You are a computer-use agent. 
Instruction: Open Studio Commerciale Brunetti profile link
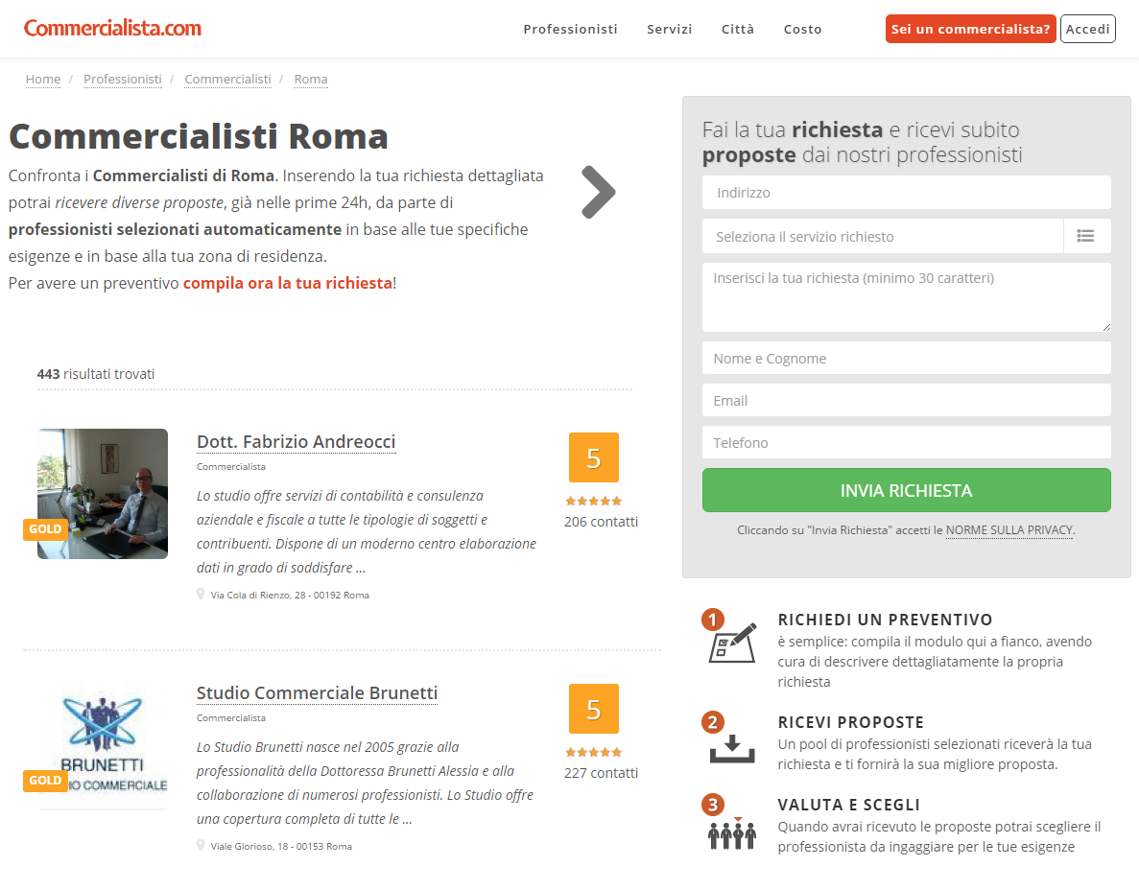317,692
